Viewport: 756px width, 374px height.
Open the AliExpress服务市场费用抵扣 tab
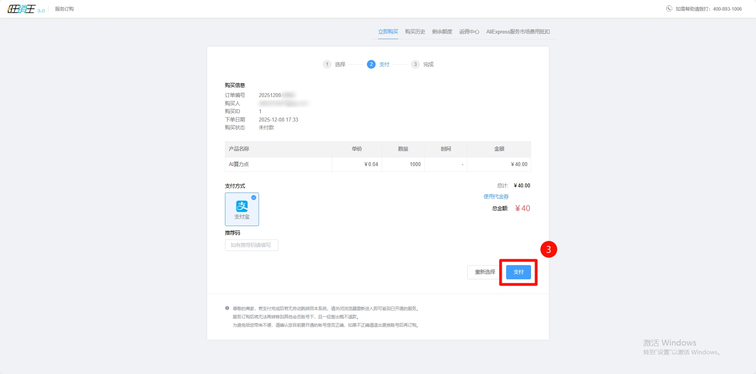tap(518, 32)
